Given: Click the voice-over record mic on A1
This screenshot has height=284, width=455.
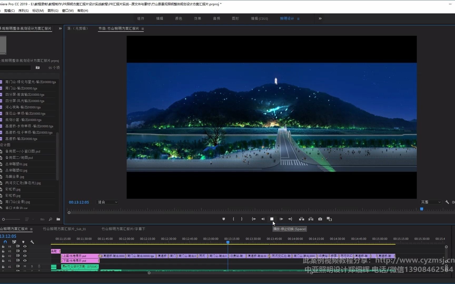Looking at the screenshot, I should point(39,266).
